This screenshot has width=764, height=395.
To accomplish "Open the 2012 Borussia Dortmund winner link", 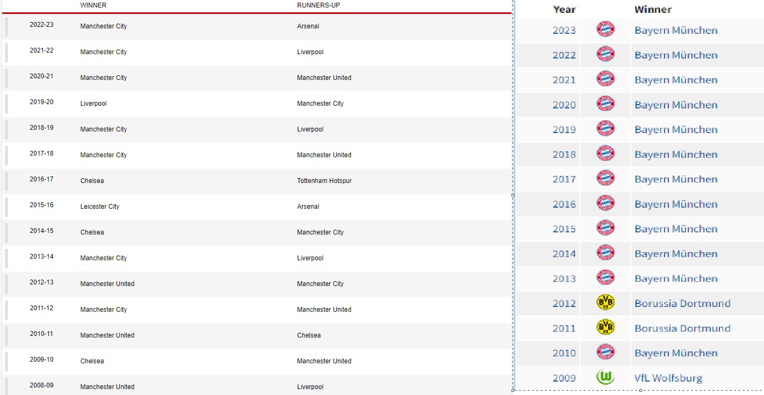I will tap(682, 303).
